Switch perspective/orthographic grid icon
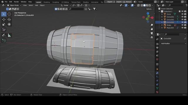 click(152, 37)
